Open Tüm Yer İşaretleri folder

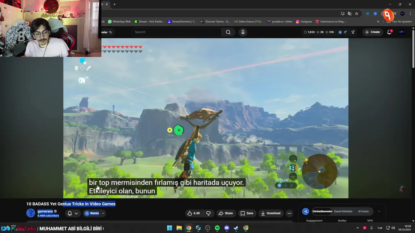(399, 22)
